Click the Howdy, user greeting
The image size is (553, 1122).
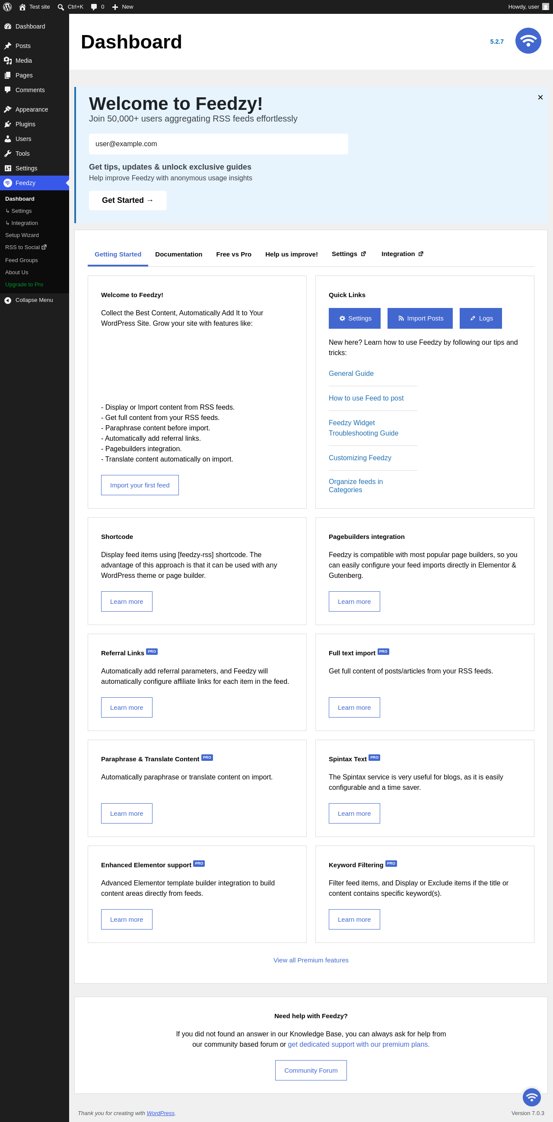click(524, 7)
